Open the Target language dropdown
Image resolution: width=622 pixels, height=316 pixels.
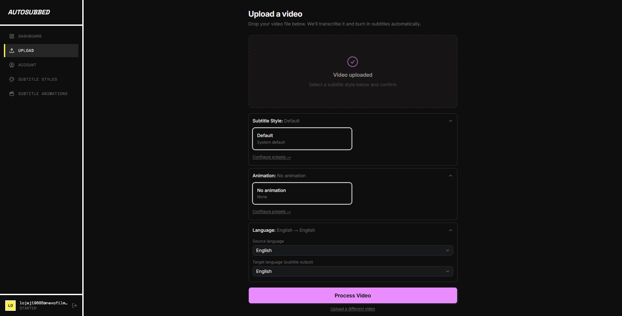[x=353, y=271]
